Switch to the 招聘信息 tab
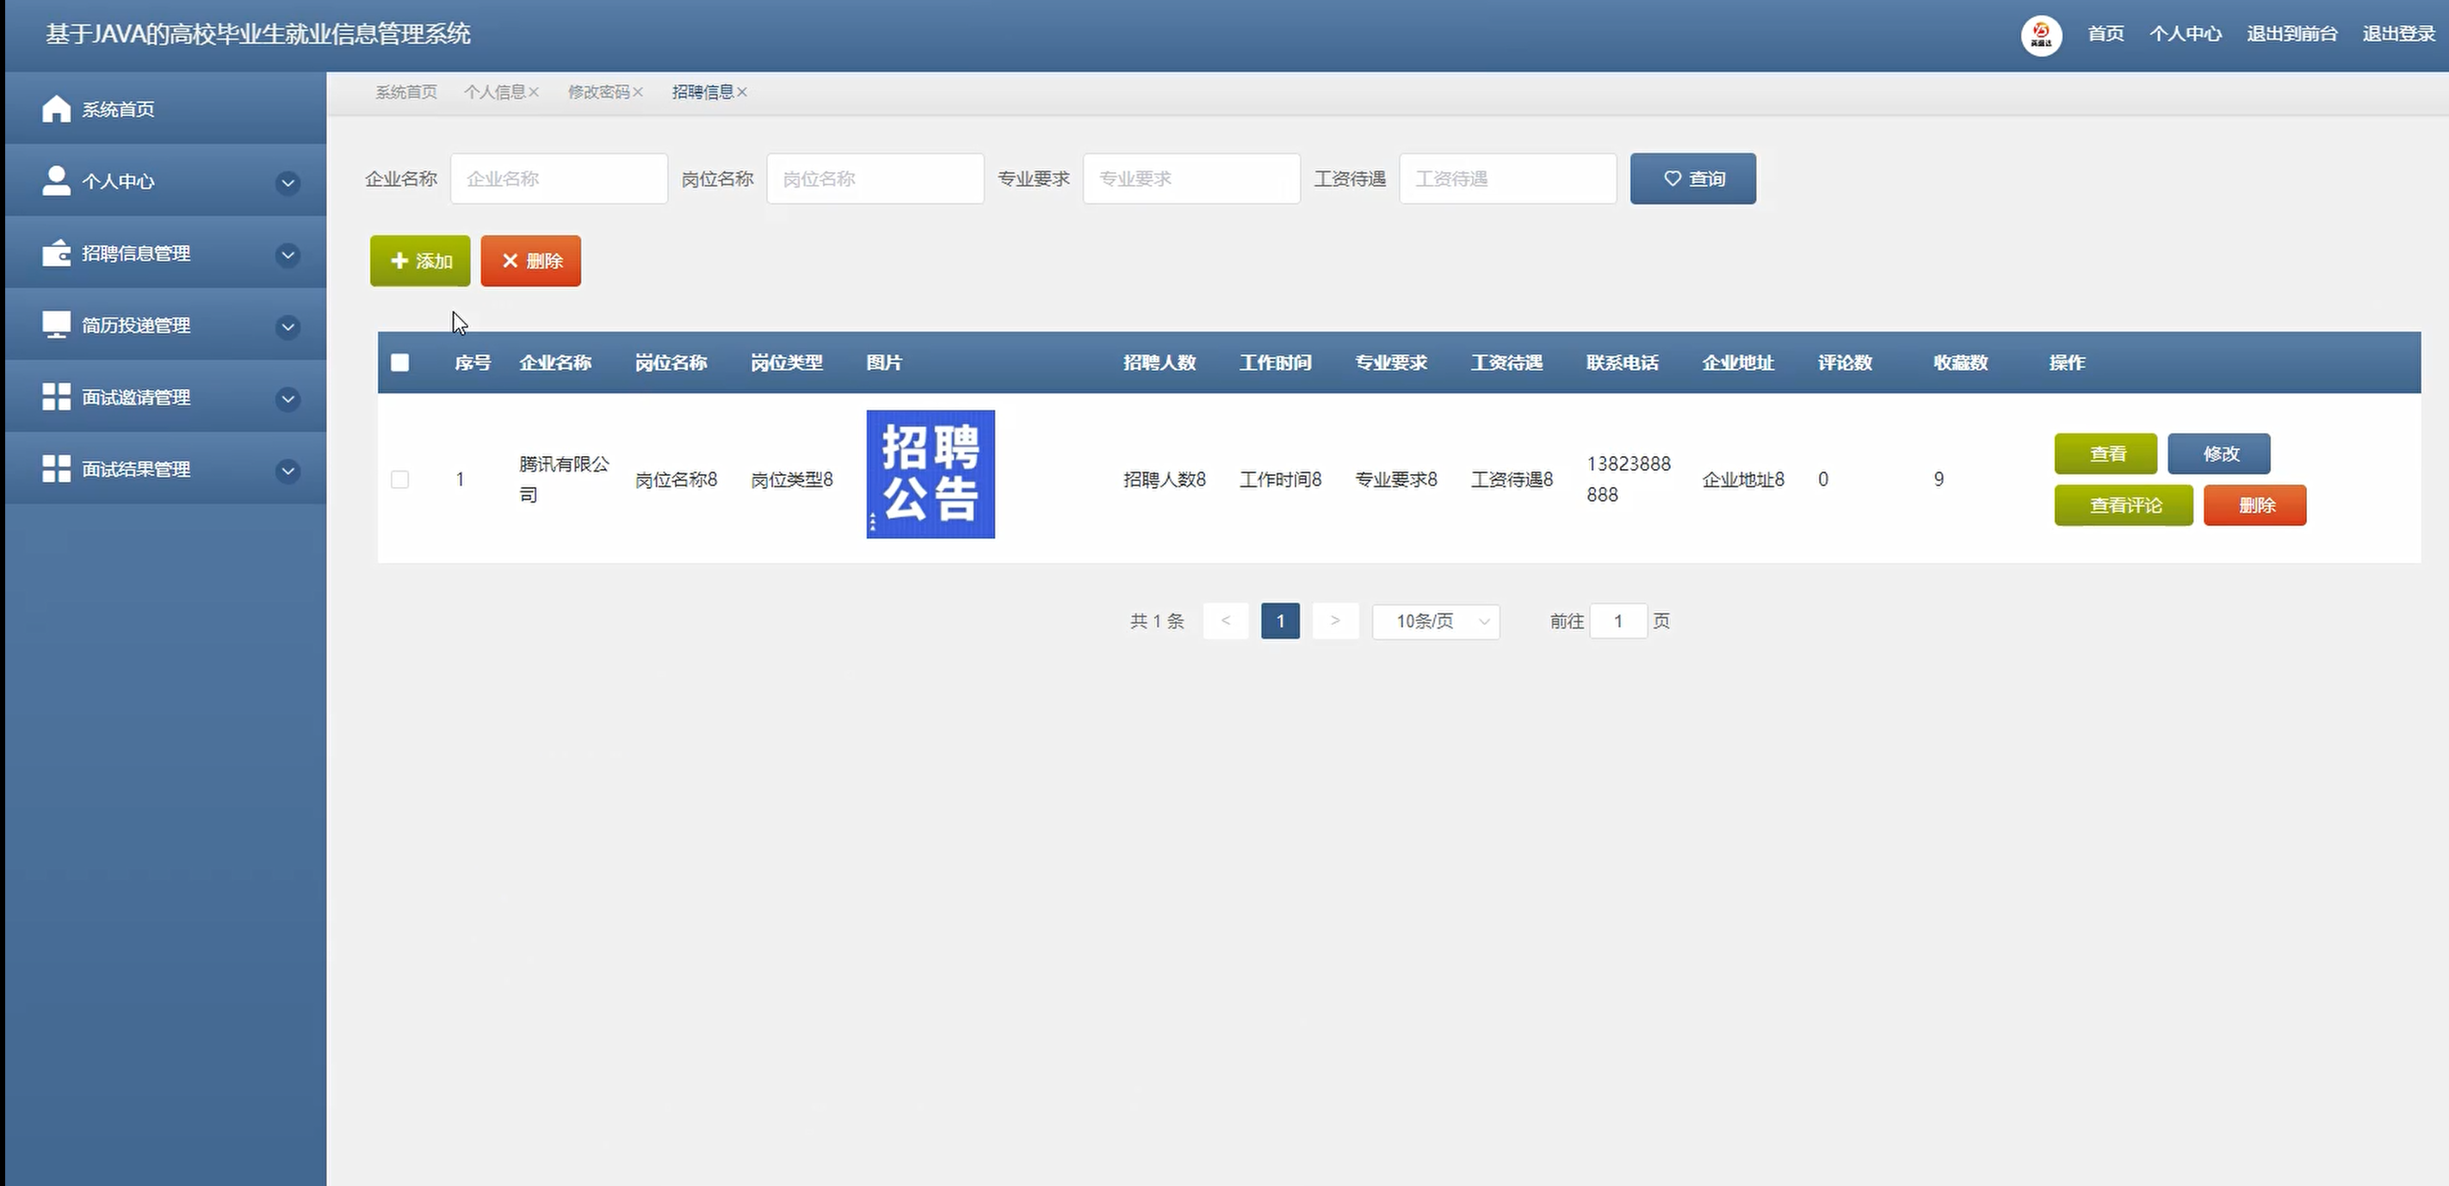This screenshot has height=1186, width=2449. pos(702,92)
